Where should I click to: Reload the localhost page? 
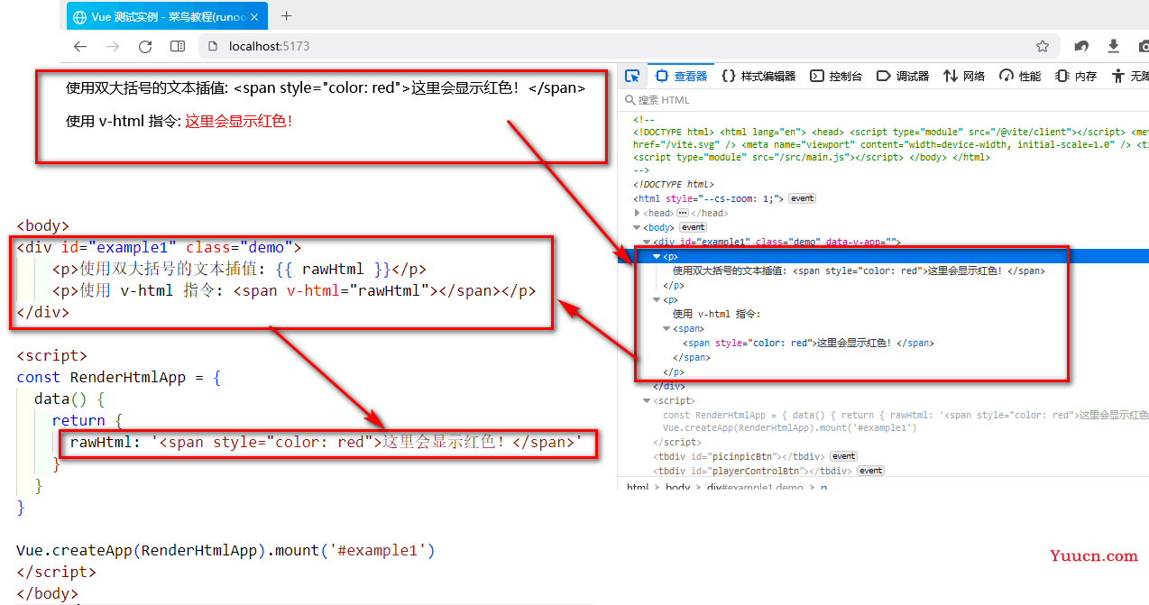(145, 46)
